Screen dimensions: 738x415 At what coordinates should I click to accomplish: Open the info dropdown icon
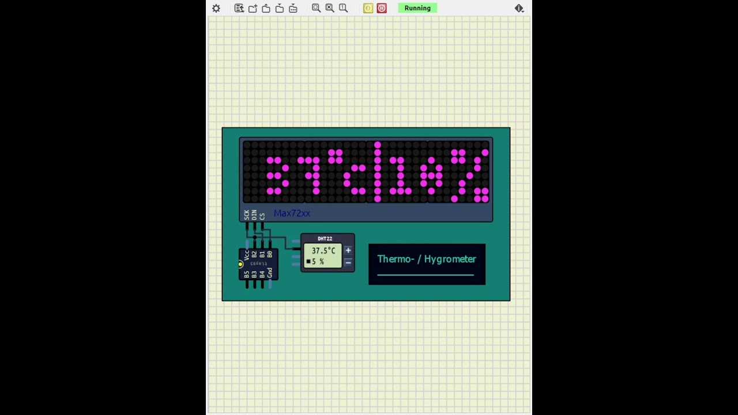tap(519, 8)
